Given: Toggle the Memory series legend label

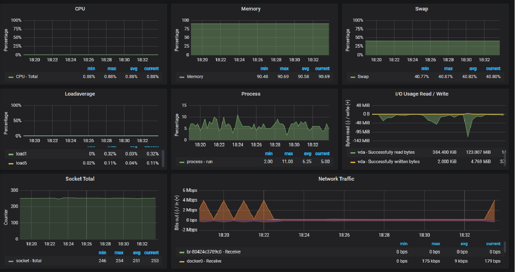Looking at the screenshot, I should [x=195, y=76].
